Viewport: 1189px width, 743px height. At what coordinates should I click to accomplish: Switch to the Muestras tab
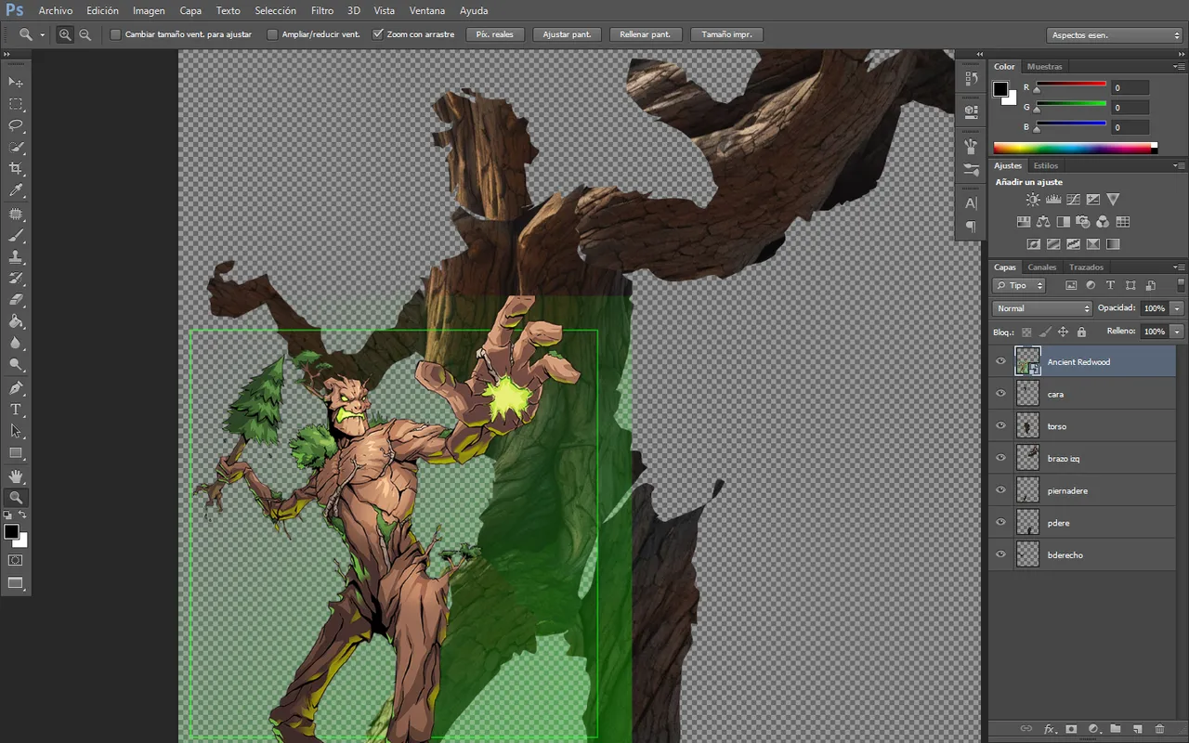point(1045,67)
